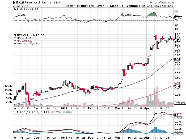
Task: Click the Volume 1,872,422 legend entry
Action: click(28, 44)
